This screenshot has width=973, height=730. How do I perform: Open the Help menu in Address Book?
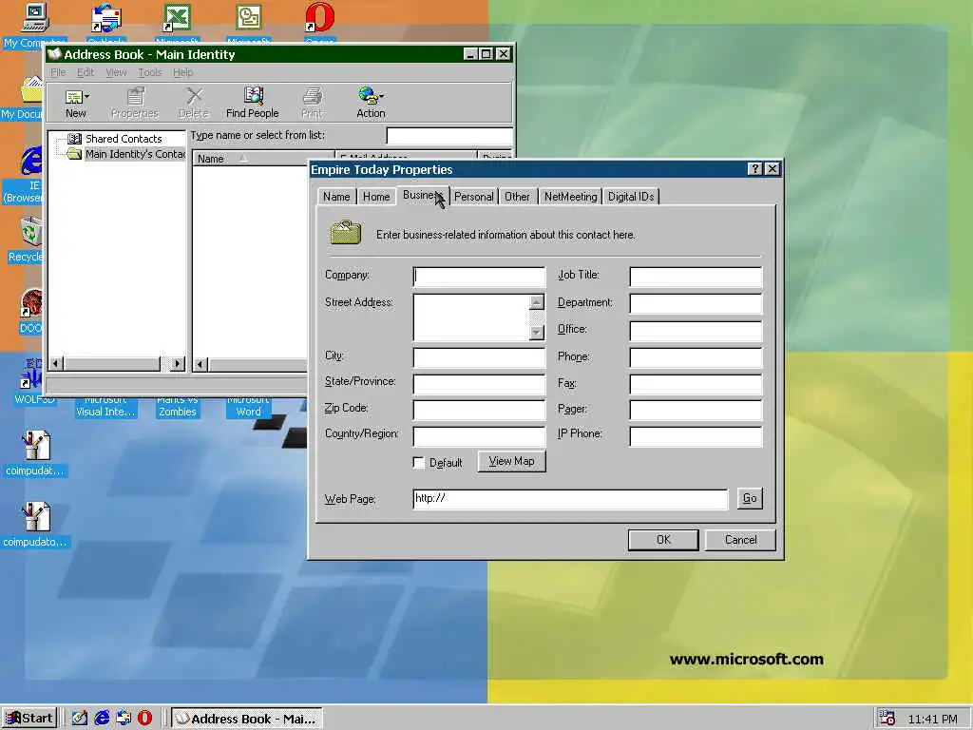click(x=182, y=72)
